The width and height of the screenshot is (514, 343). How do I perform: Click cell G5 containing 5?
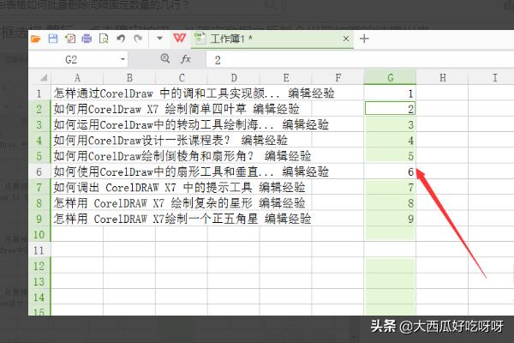pyautogui.click(x=390, y=156)
